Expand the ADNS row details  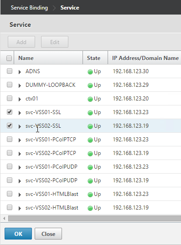(x=20, y=72)
